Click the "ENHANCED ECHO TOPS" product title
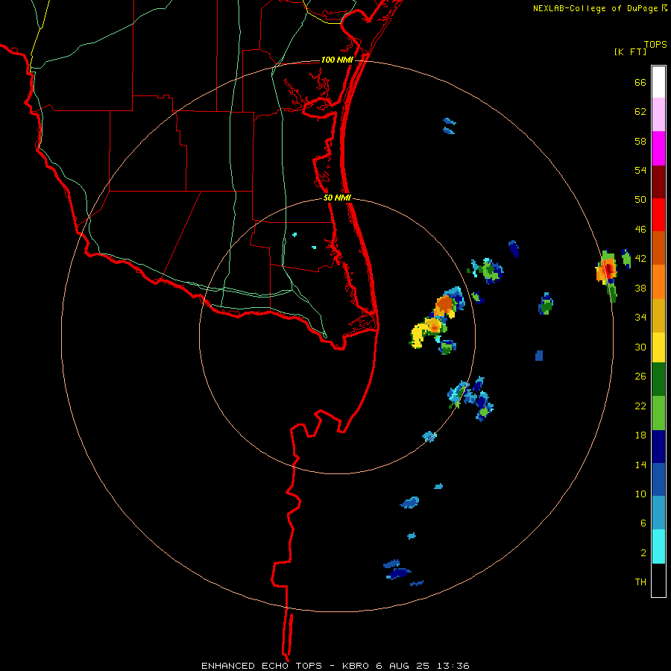 point(262,666)
